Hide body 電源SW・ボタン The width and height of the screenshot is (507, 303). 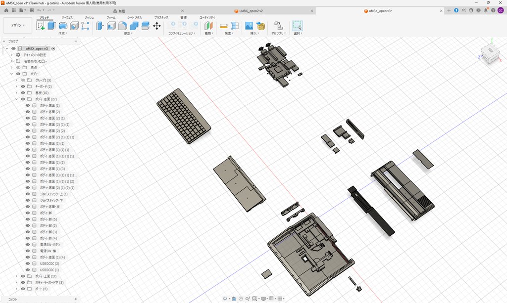(28, 245)
